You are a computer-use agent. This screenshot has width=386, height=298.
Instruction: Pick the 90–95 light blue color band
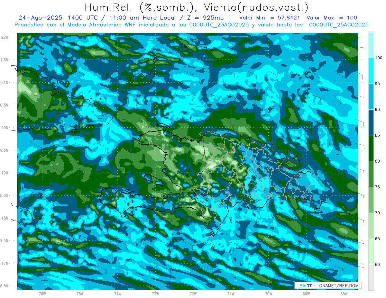coord(371,96)
